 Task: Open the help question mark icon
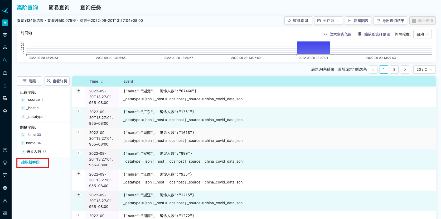[x=5, y=150]
